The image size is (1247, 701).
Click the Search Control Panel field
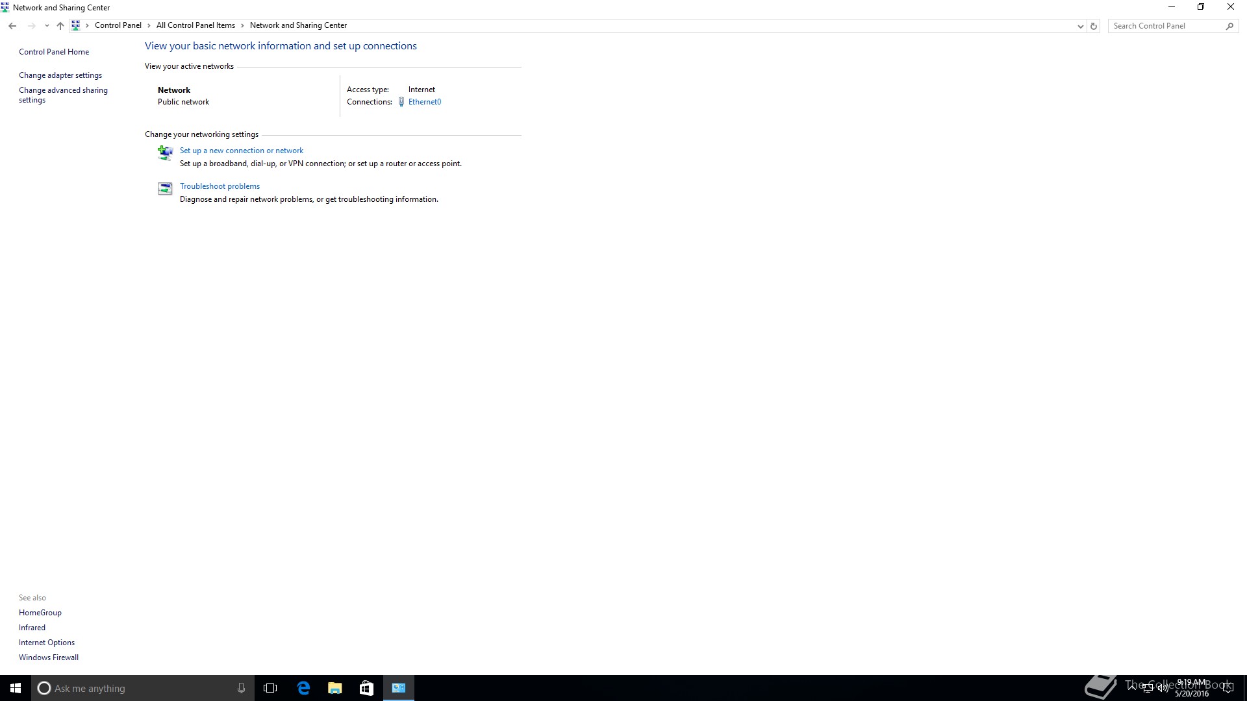(1166, 26)
